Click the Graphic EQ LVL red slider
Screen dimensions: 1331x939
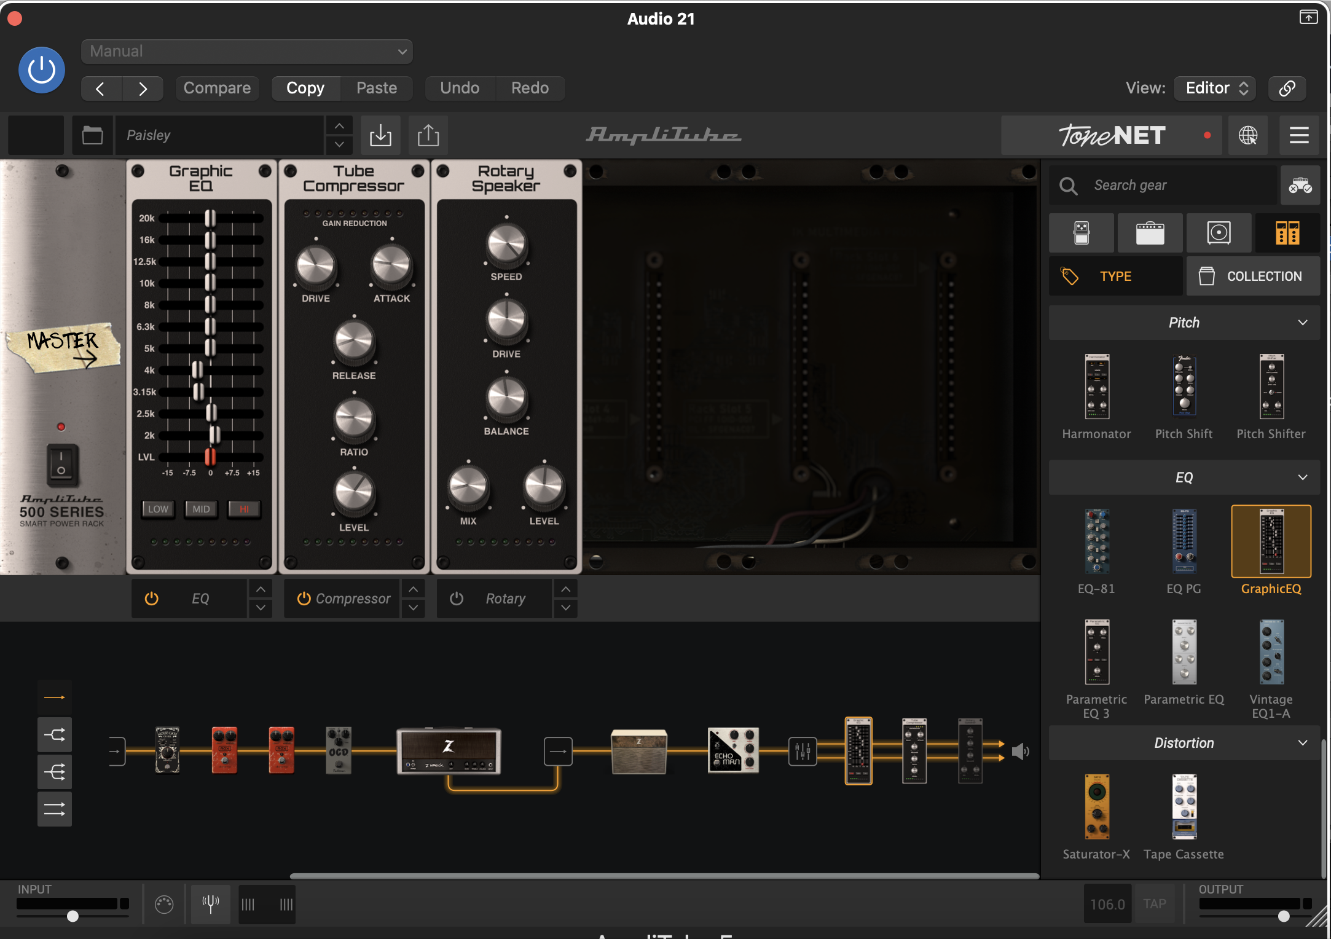click(x=210, y=457)
